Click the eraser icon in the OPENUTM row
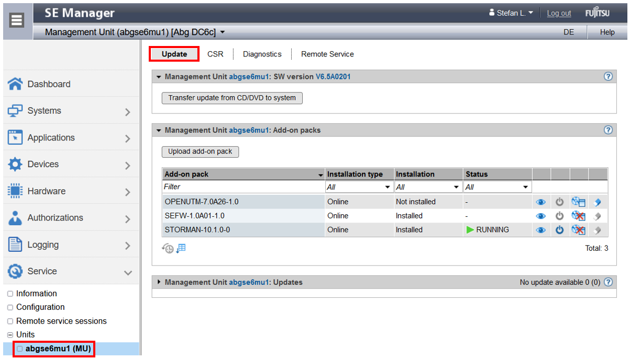This screenshot has width=630, height=359. (x=598, y=202)
